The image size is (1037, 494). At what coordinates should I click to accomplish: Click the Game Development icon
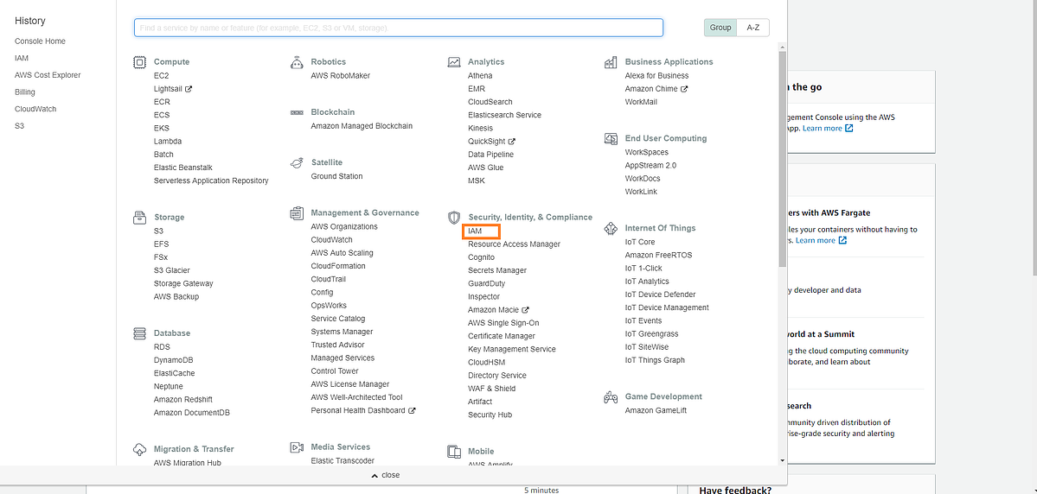tap(611, 397)
